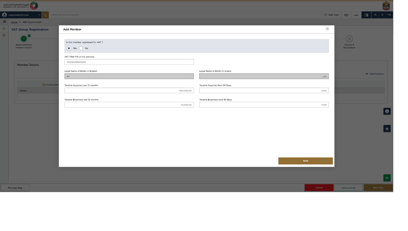Increase font size with +A
The height and width of the screenshot is (231, 408).
coord(389,15)
